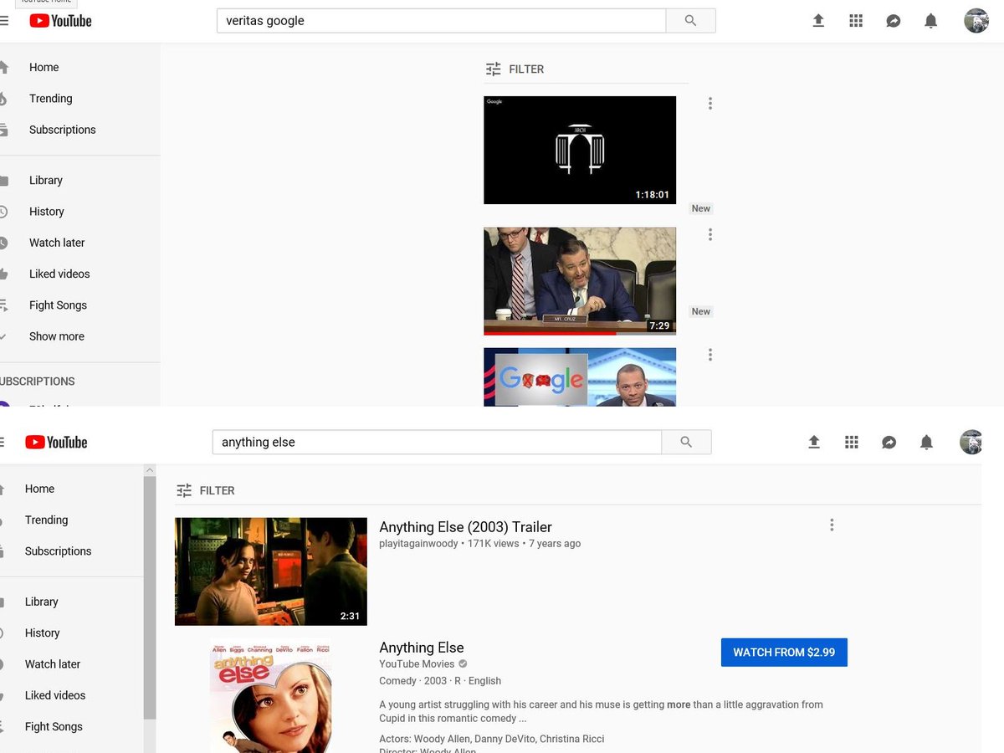Click the YouTube logo in bottom screenshot
Image resolution: width=1004 pixels, height=753 pixels.
click(56, 443)
